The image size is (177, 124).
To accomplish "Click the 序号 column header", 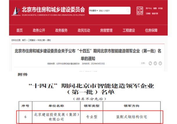I will pyautogui.click(x=26, y=106).
